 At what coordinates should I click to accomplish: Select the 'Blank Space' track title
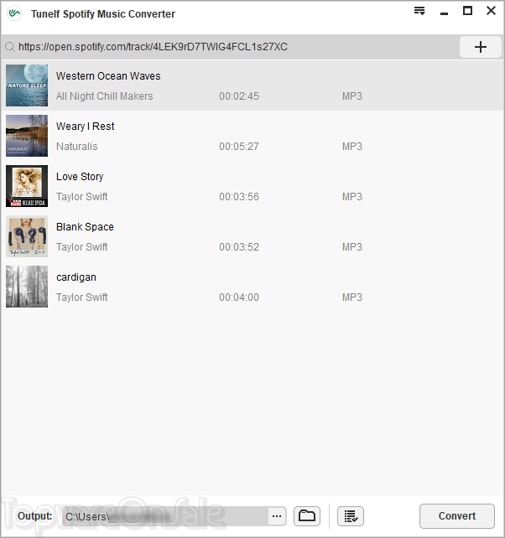(x=85, y=227)
